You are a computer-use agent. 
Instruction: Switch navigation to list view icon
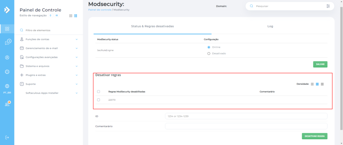click(76, 16)
